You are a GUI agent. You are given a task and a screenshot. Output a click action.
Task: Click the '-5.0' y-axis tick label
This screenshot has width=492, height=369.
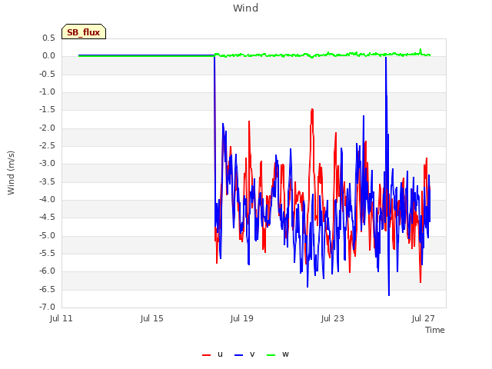point(47,235)
